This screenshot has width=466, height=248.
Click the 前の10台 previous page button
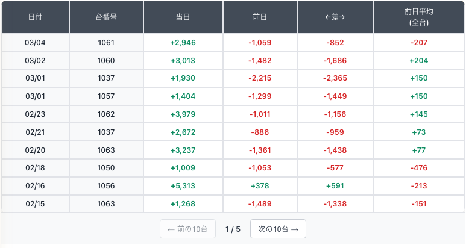click(187, 229)
